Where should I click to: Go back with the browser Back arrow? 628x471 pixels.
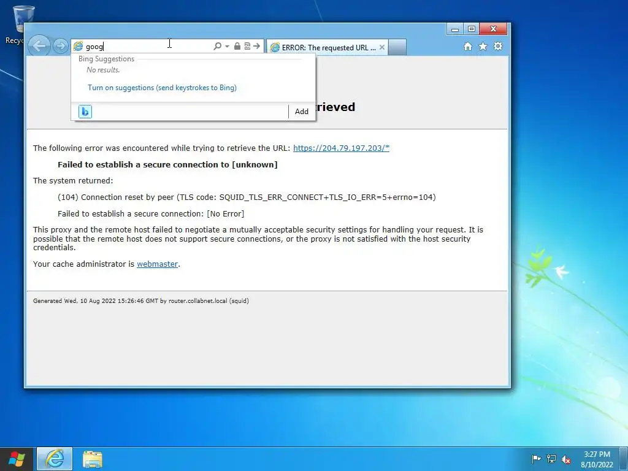click(39, 45)
